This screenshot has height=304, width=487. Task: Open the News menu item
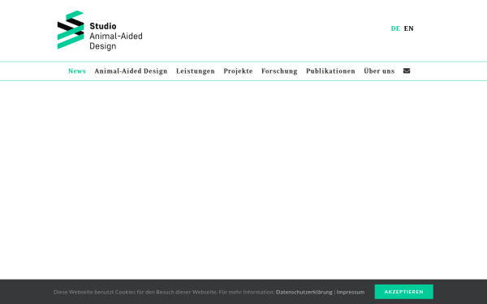point(77,71)
